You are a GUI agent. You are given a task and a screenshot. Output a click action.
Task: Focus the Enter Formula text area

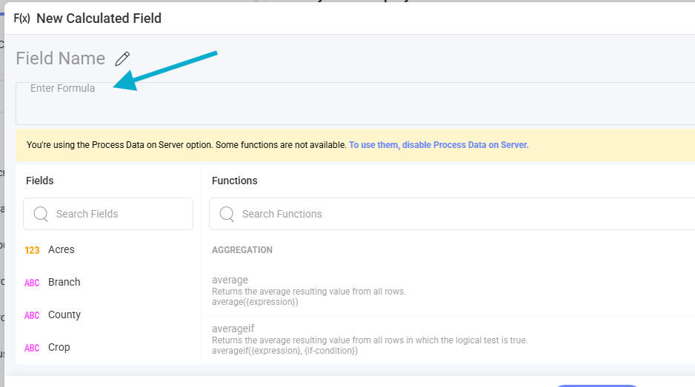pyautogui.click(x=356, y=104)
